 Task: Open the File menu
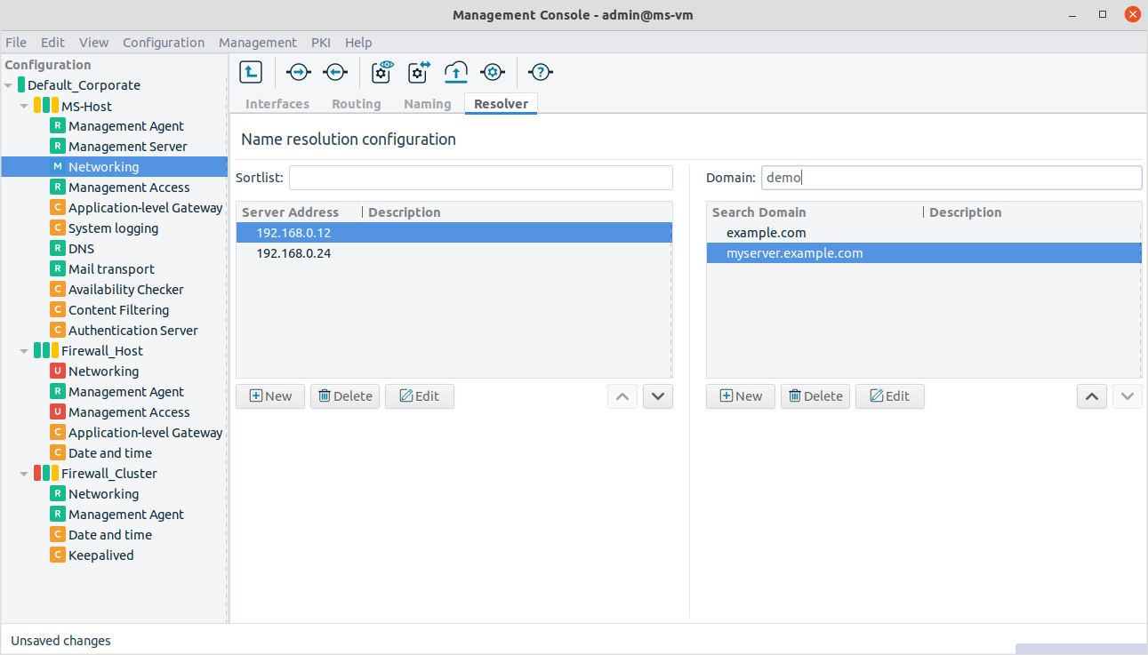point(16,42)
